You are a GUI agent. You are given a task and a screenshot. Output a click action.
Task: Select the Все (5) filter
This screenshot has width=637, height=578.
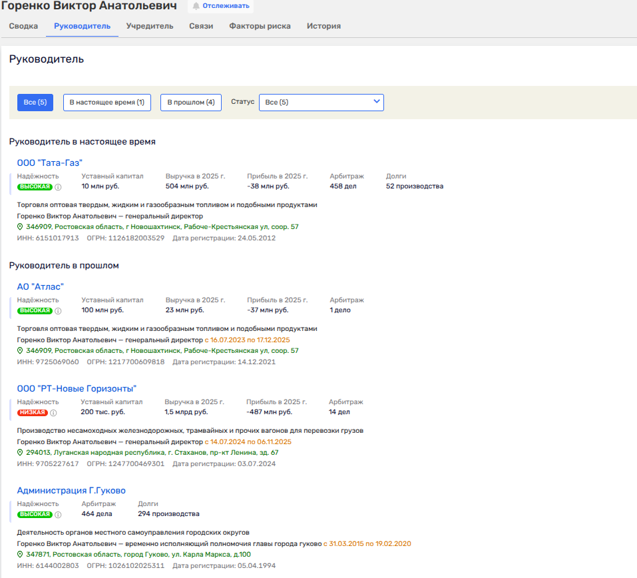[35, 103]
